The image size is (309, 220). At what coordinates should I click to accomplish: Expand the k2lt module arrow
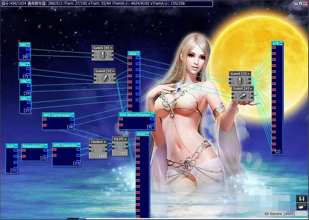[281, 43]
